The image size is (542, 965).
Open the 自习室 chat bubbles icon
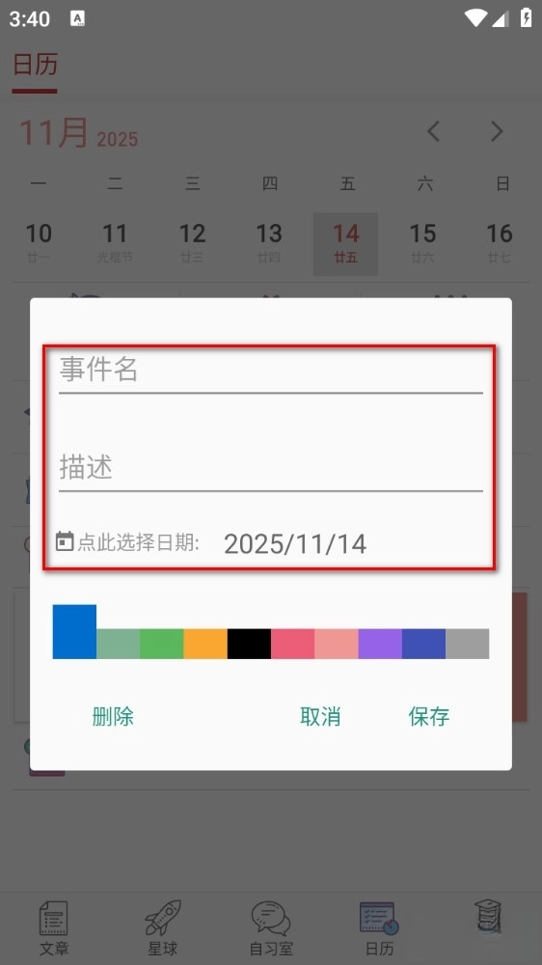pyautogui.click(x=271, y=919)
